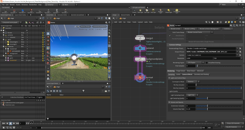Open the RenderMan menu
The height and width of the screenshot is (130, 245).
33,4
